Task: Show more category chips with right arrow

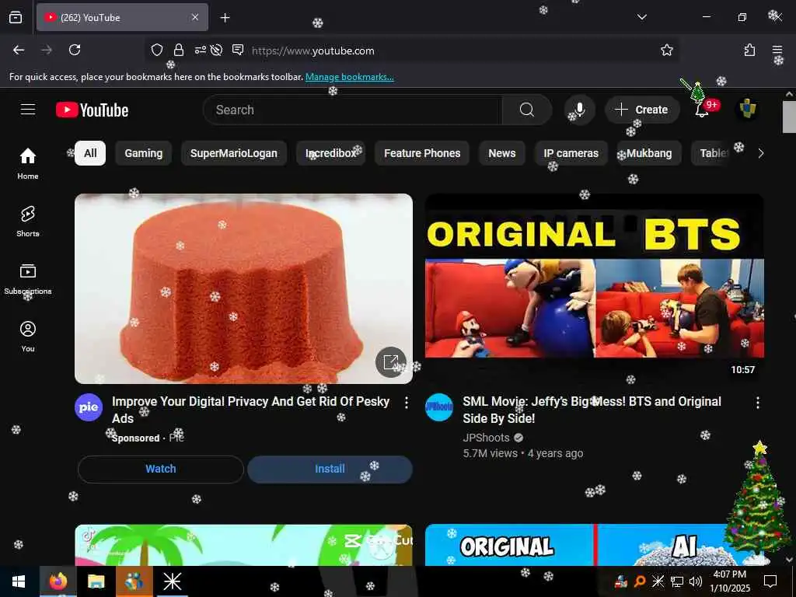Action: 760,153
